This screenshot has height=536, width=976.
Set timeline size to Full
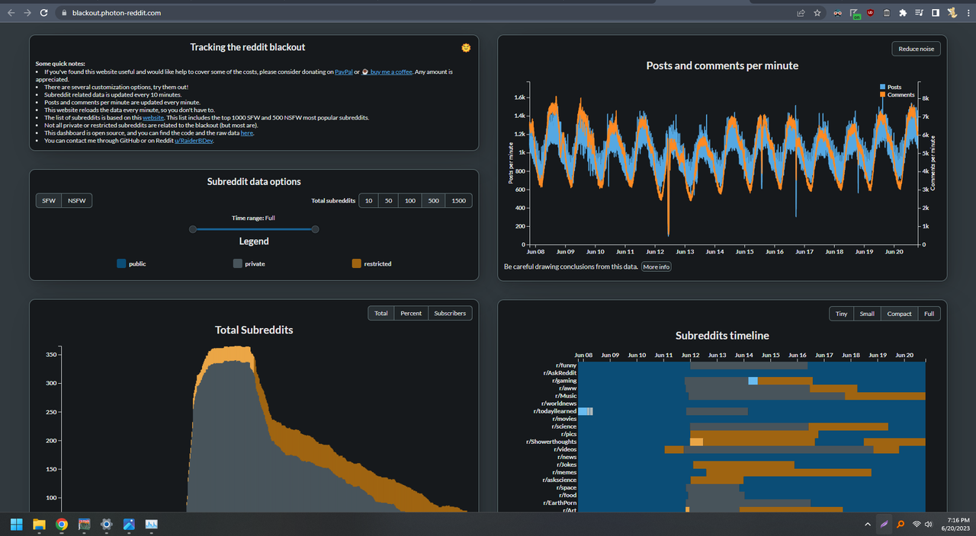click(929, 314)
